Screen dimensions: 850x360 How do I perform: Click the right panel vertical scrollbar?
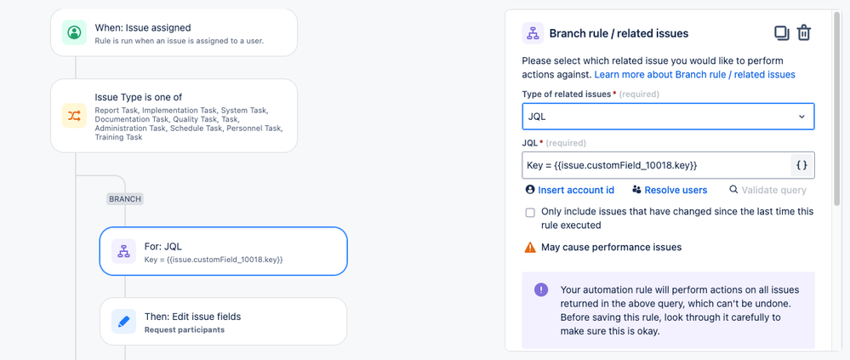click(838, 111)
